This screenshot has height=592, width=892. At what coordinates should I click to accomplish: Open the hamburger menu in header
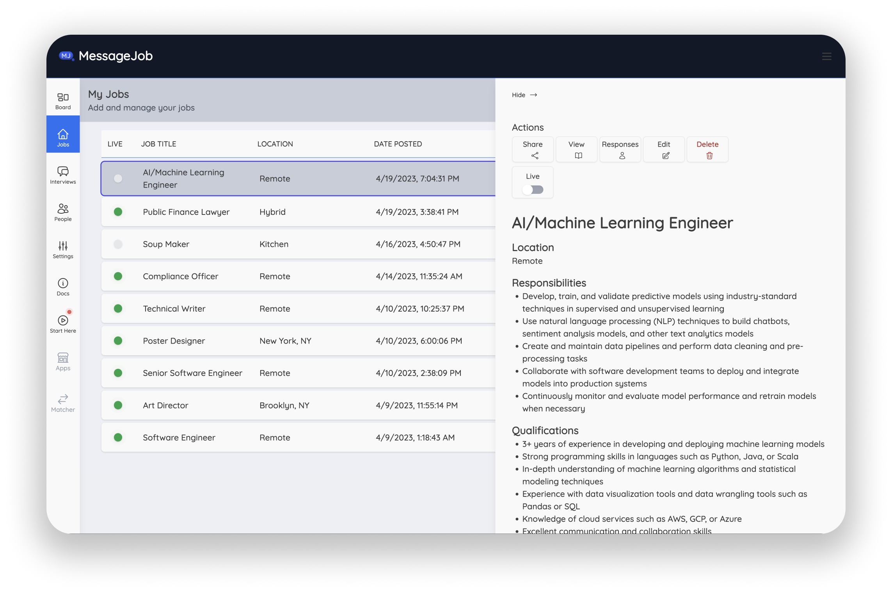[x=826, y=57]
